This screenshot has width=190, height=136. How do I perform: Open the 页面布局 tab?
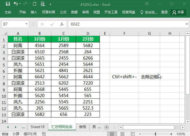(x=49, y=12)
